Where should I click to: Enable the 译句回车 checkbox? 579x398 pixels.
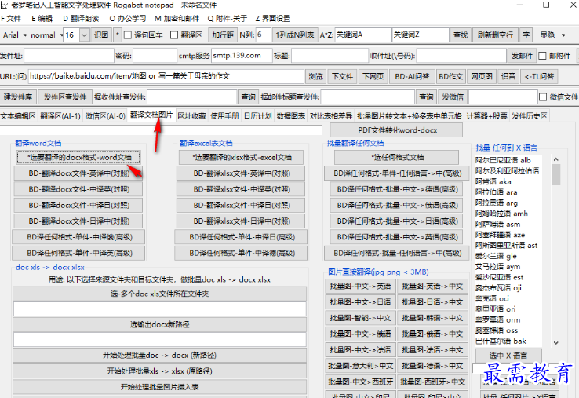point(128,35)
